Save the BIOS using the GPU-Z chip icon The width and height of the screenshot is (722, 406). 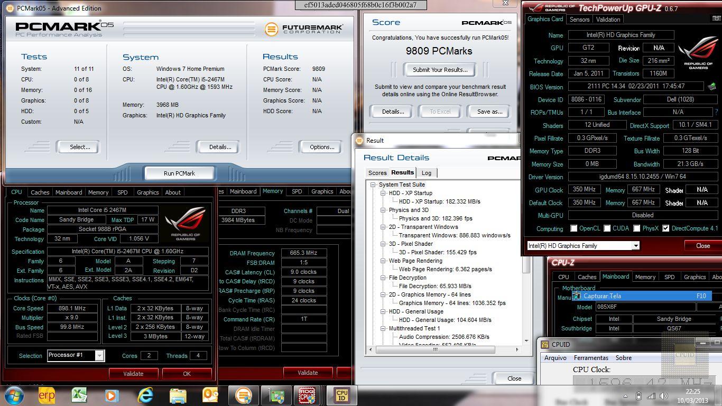pyautogui.click(x=712, y=86)
